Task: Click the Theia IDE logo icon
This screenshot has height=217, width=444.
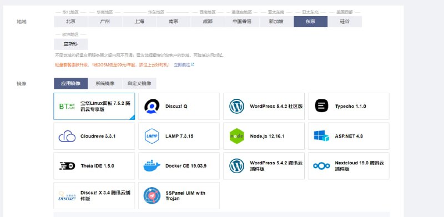Action: tap(67, 166)
